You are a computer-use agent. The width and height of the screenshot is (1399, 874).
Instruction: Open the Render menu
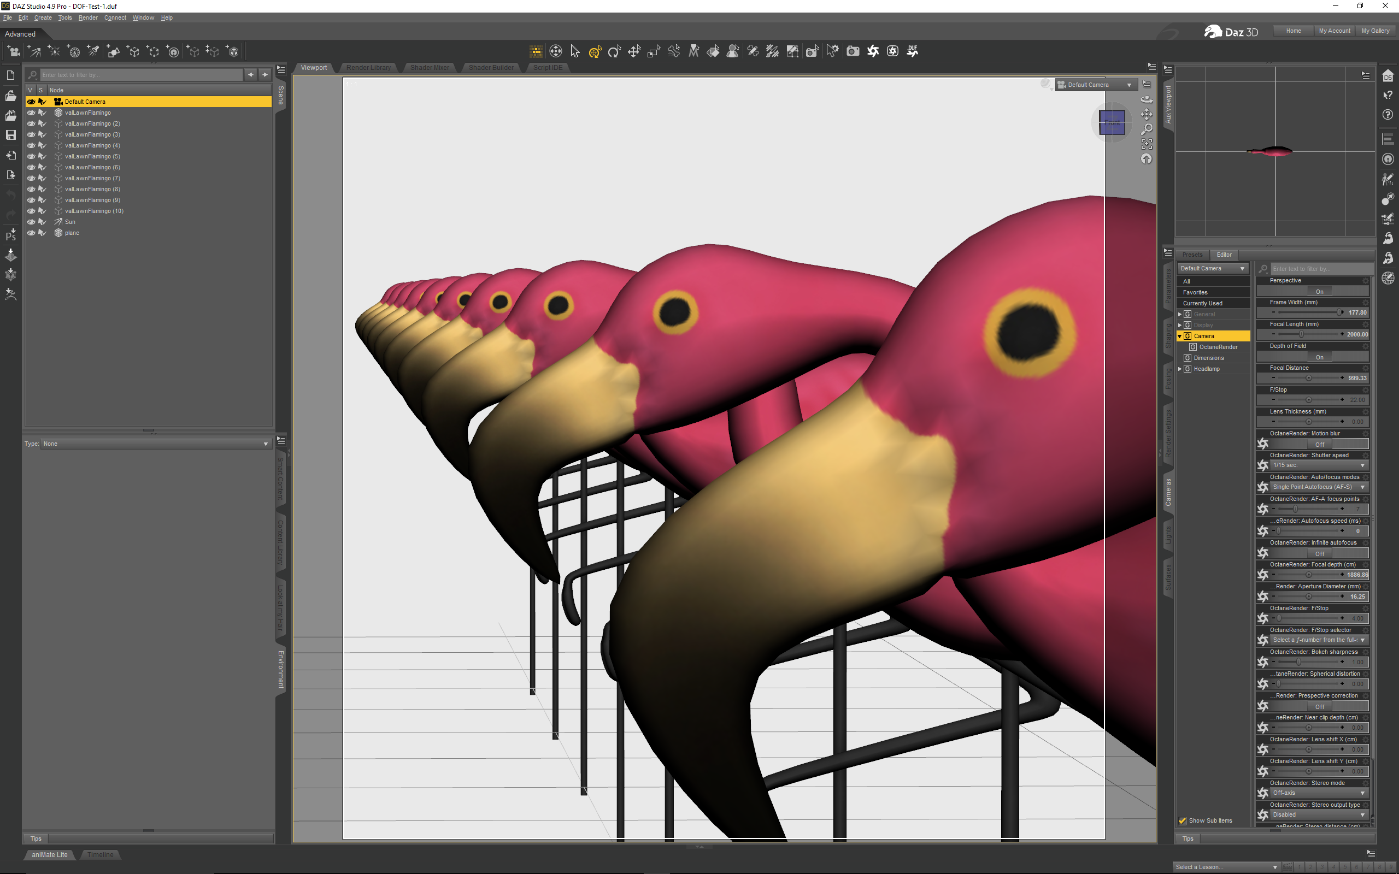click(88, 18)
